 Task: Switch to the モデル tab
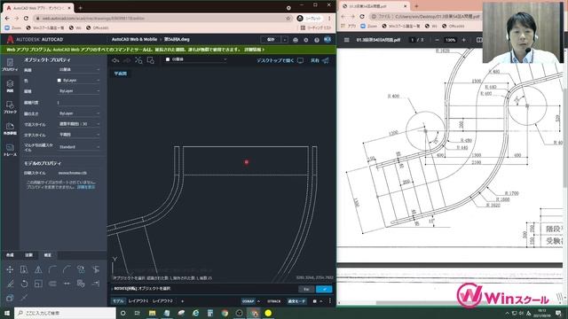(x=118, y=301)
